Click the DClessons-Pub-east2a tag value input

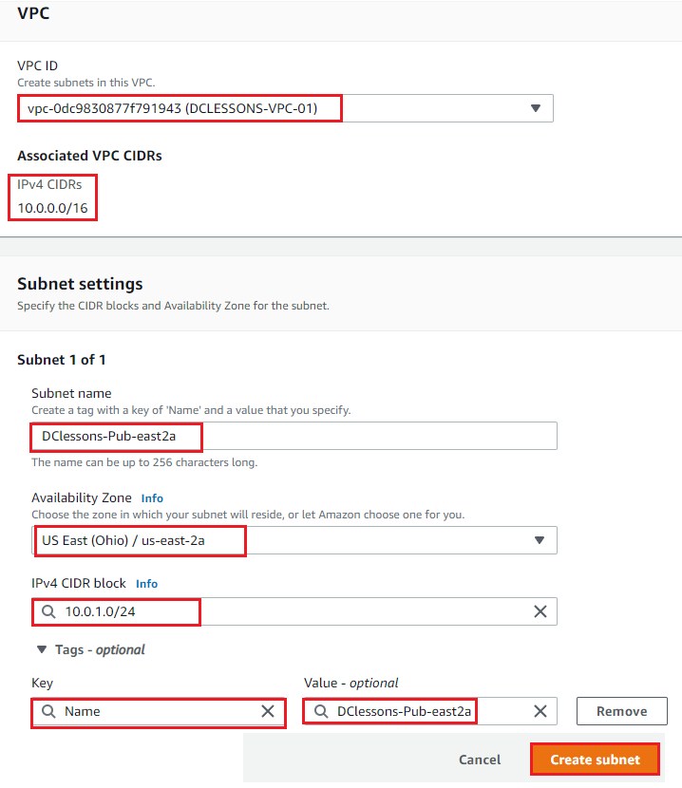[430, 711]
